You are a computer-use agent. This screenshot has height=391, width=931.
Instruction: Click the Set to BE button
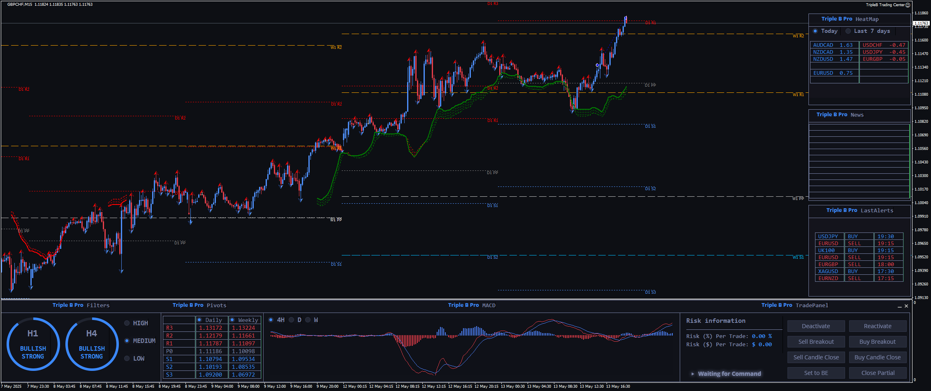(816, 373)
